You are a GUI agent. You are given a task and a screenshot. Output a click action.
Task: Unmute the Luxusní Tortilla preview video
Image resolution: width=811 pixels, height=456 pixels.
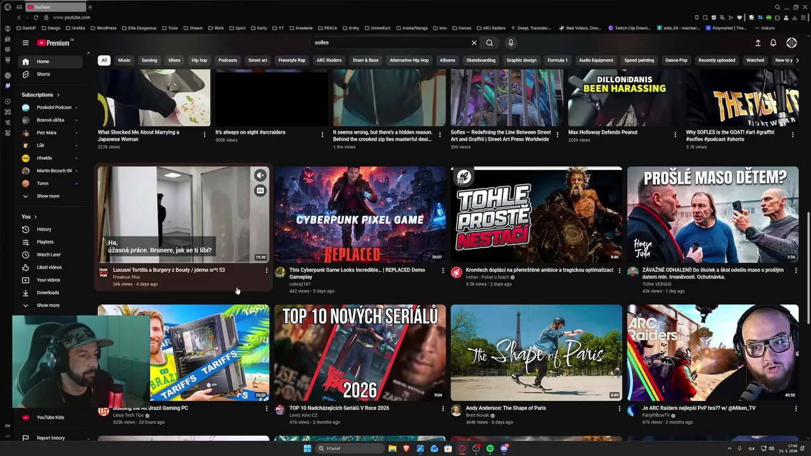click(x=260, y=175)
